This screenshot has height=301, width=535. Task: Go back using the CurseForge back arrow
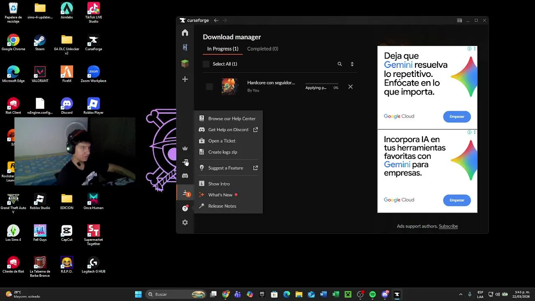click(216, 20)
